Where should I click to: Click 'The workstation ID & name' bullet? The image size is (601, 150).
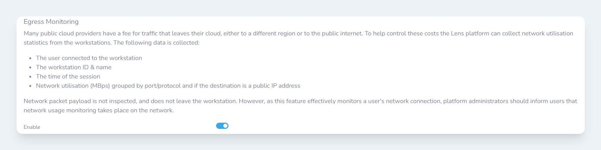74,67
